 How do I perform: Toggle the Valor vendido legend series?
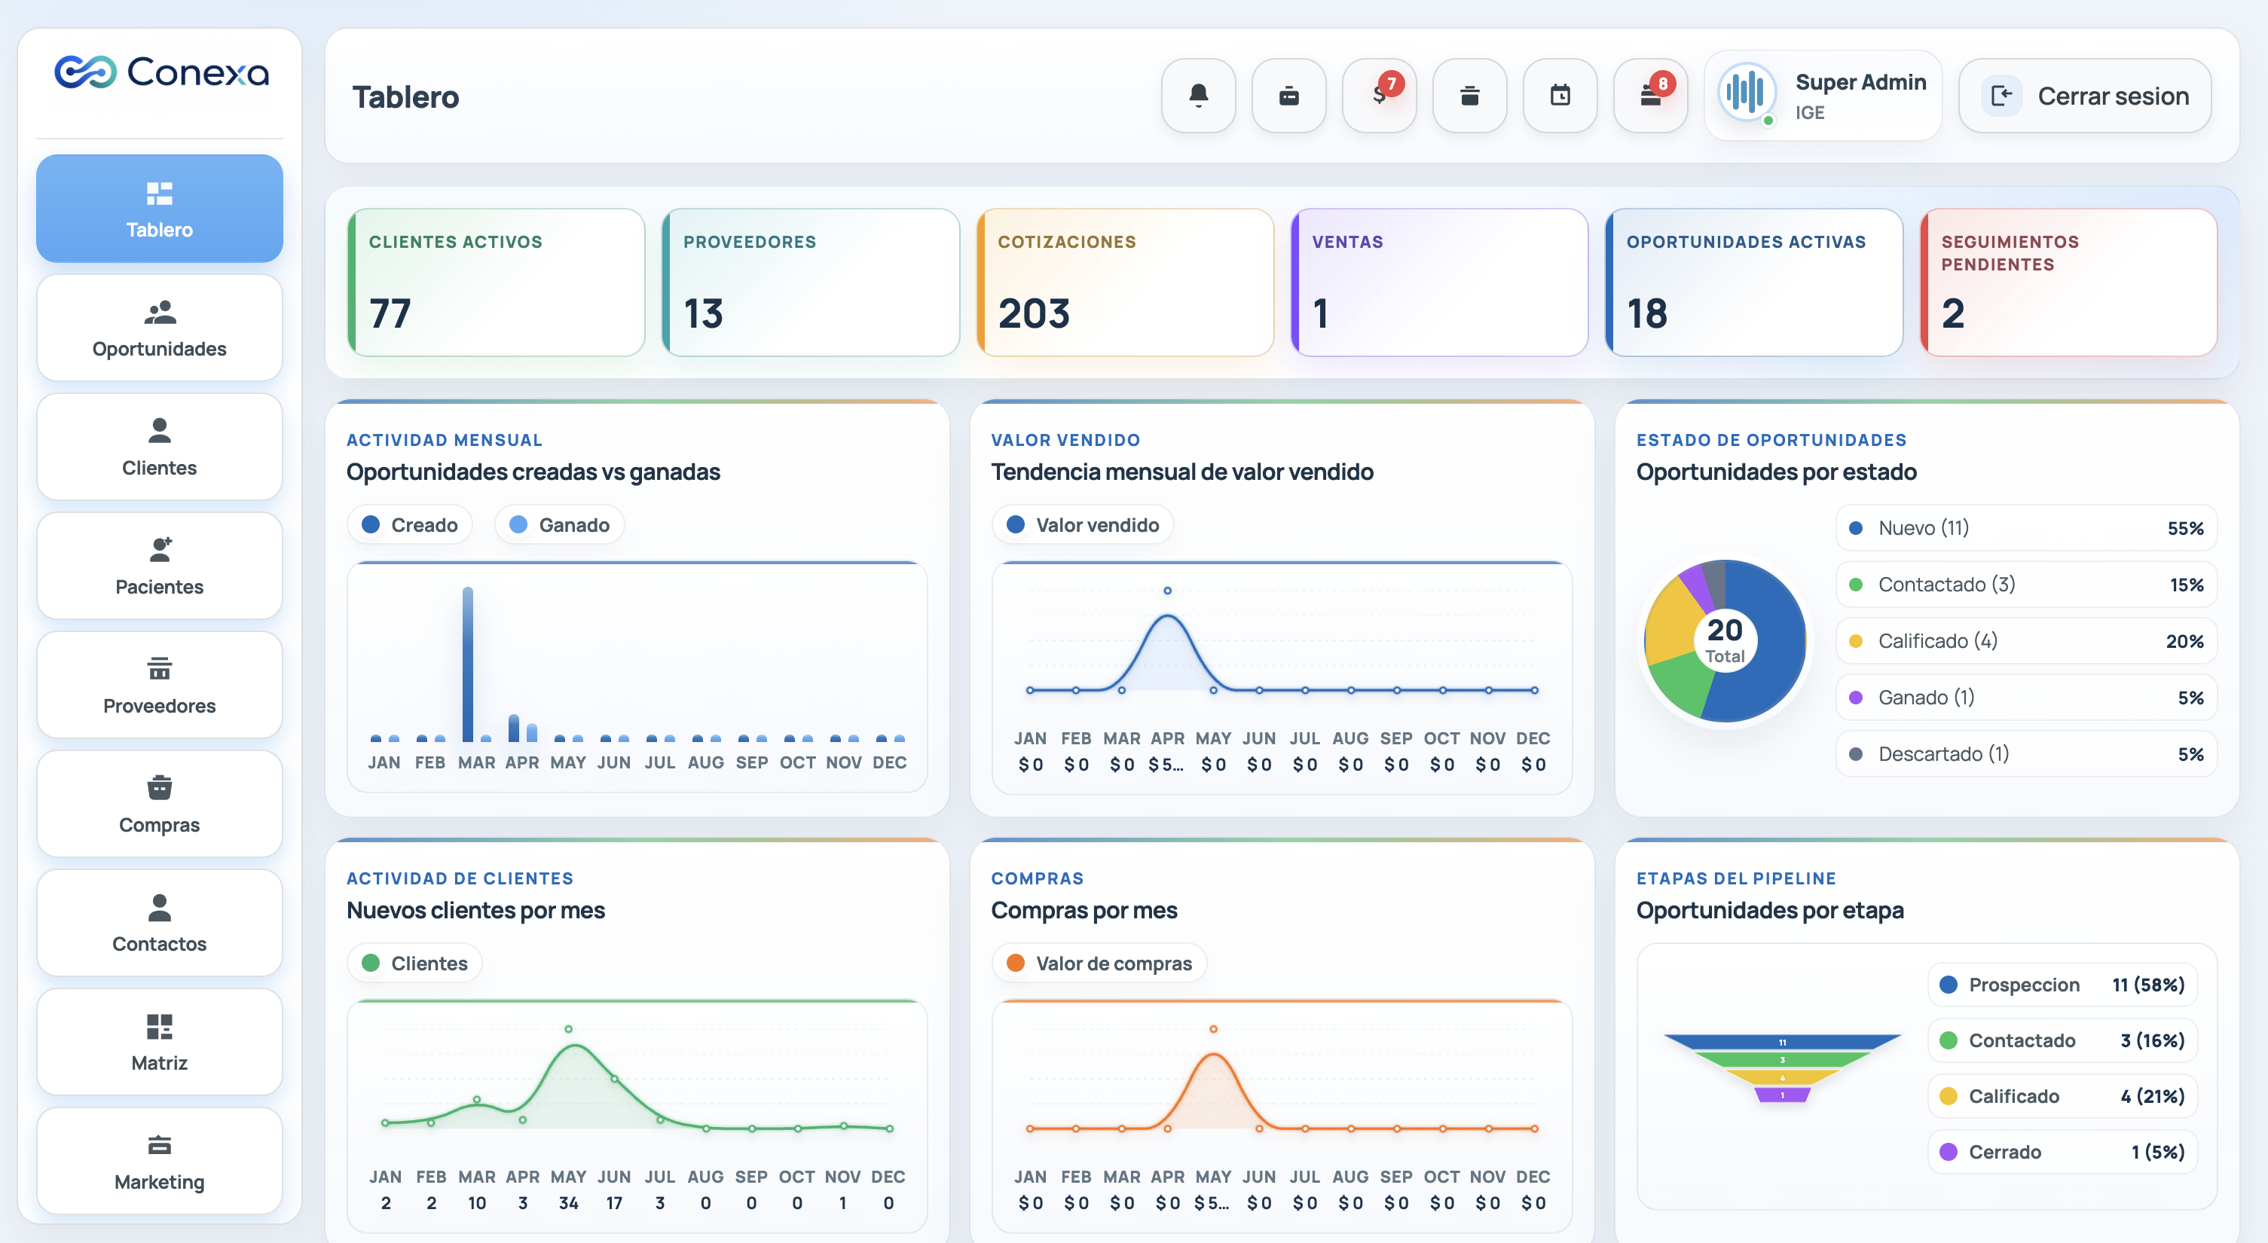1083,524
